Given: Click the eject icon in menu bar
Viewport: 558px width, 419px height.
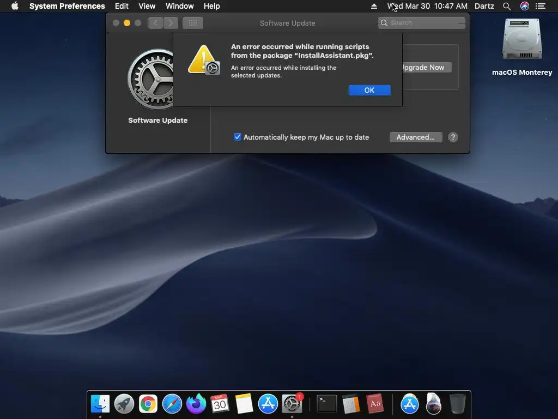Looking at the screenshot, I should point(374,6).
